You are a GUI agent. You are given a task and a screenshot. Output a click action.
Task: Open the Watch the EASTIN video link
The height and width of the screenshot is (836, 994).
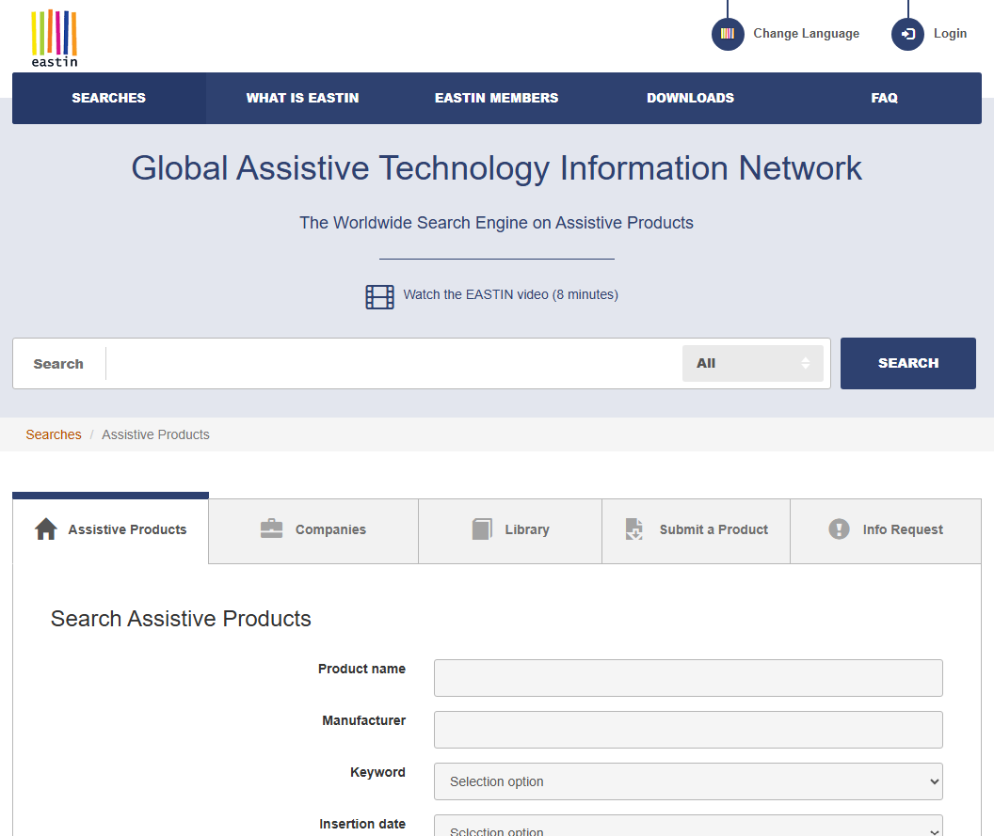point(510,294)
